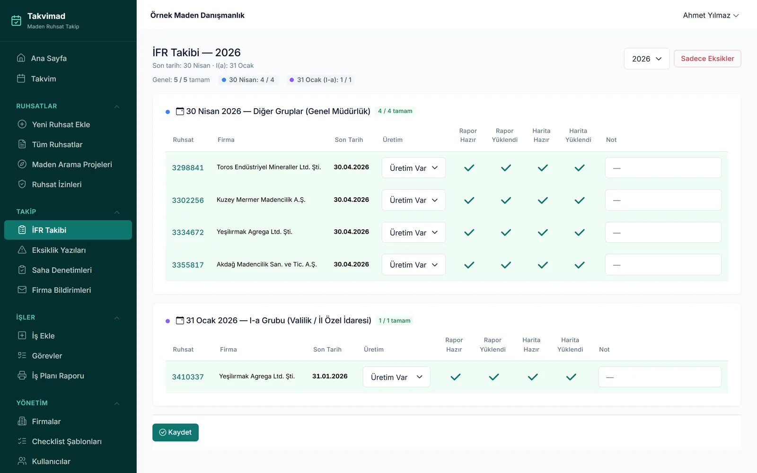Open ruhsat link 3302256
757x473 pixels.
point(188,200)
